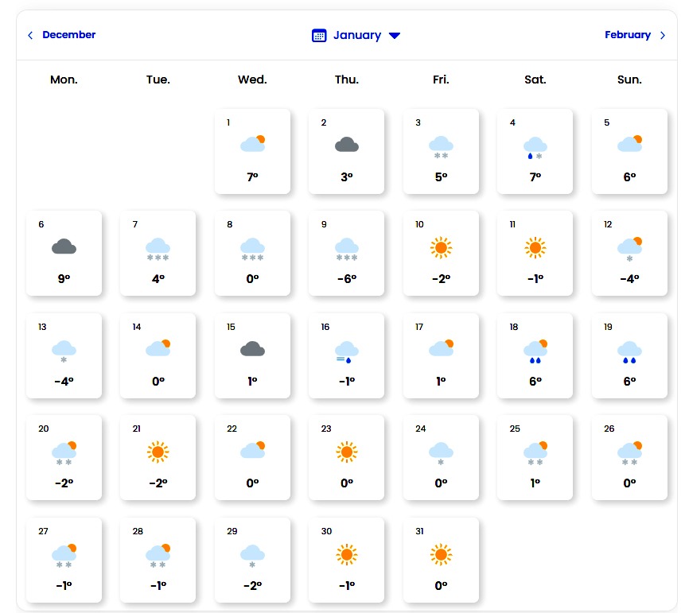
Task: Click the calendar icon beside January
Action: coord(319,35)
